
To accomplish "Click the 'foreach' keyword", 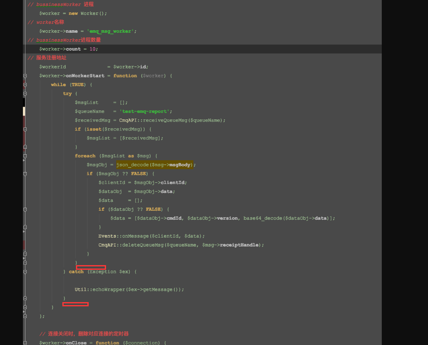I will [x=85, y=156].
